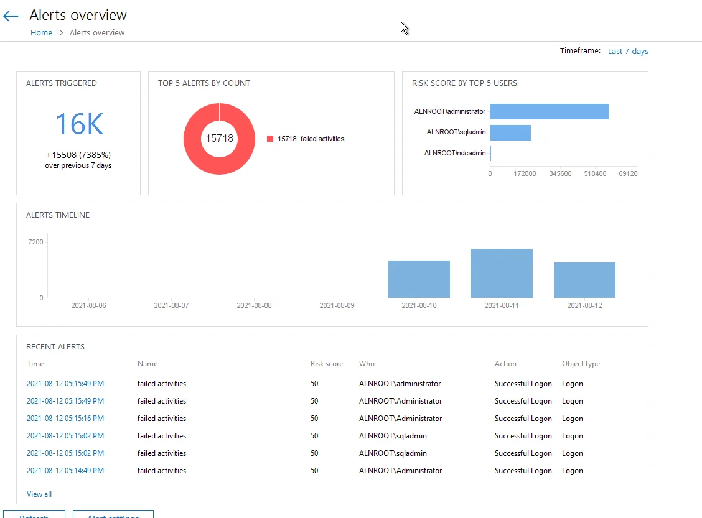Viewport: 702px width, 518px height.
Task: Click the ALERTS TIMELINE panel title
Action: 58,215
